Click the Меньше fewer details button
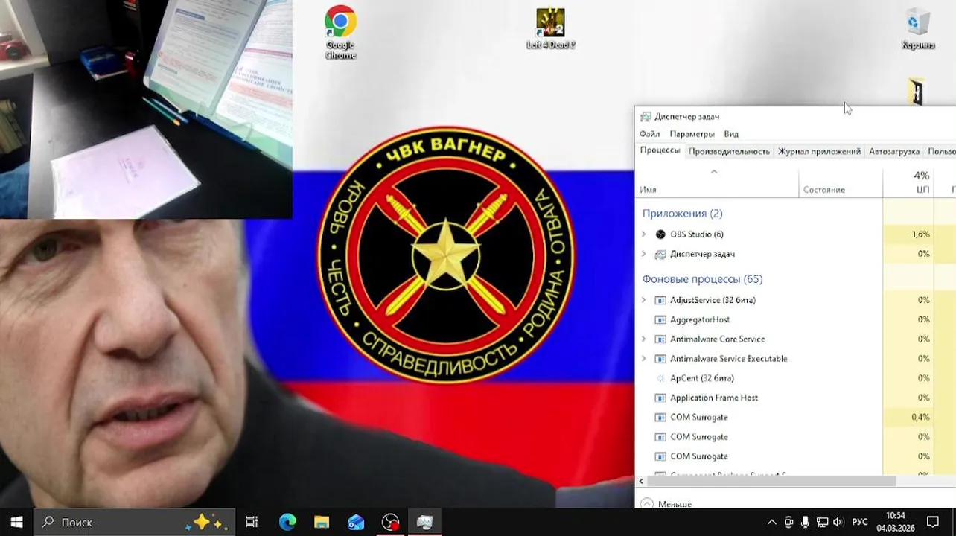The height and width of the screenshot is (536, 956). (666, 504)
